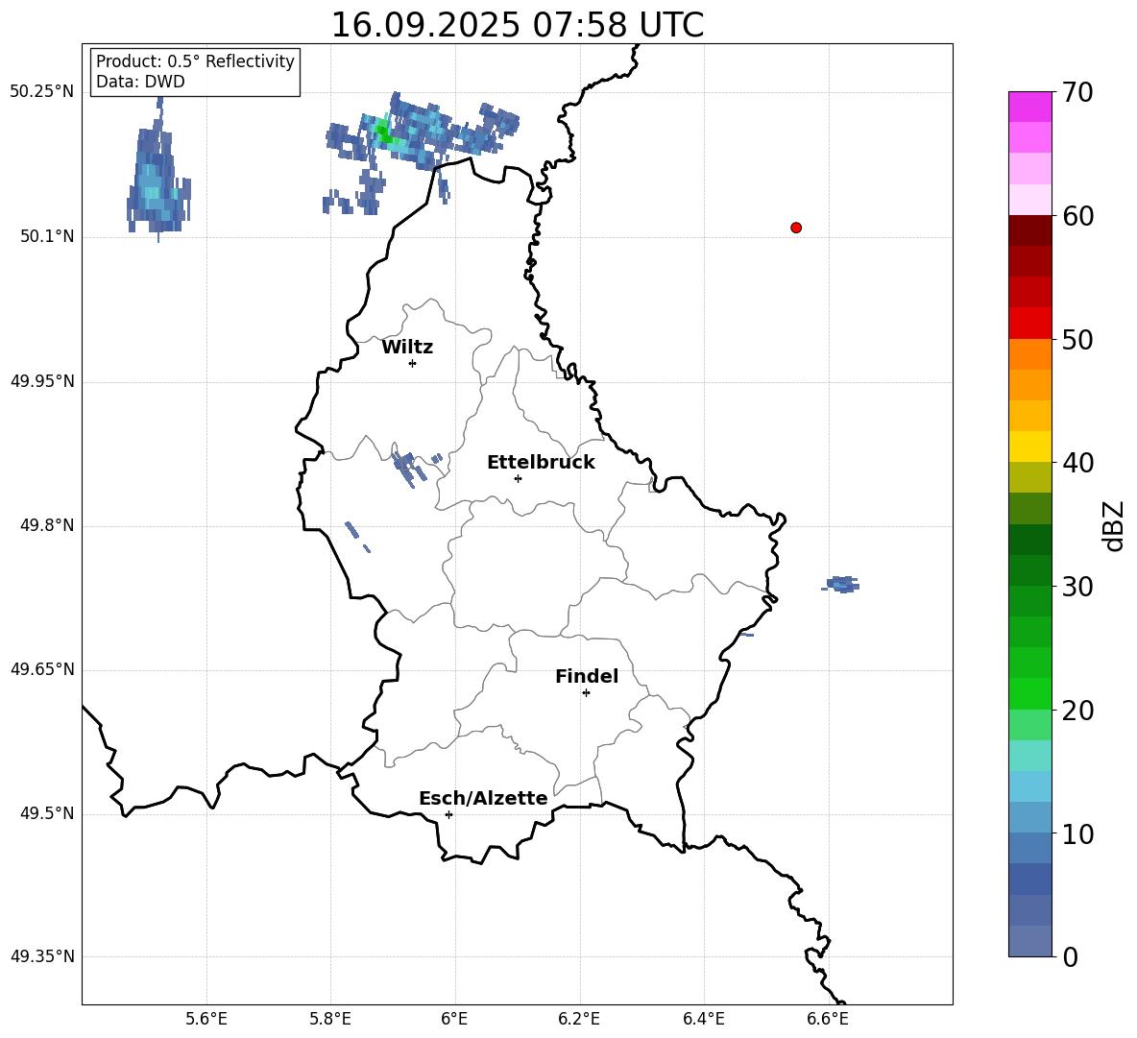Click the orange colorbar swatch just below 50
The width and height of the screenshot is (1137, 1038).
click(1030, 353)
